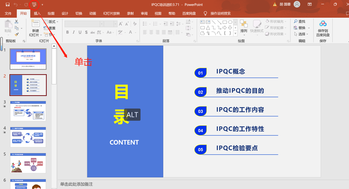Cut selection with the scissors icon
This screenshot has height=189, width=349.
tap(16, 22)
